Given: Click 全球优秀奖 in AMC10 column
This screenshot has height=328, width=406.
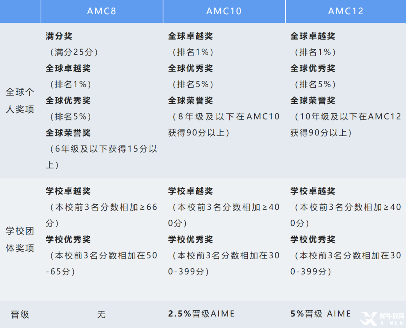Looking at the screenshot, I should [x=190, y=68].
